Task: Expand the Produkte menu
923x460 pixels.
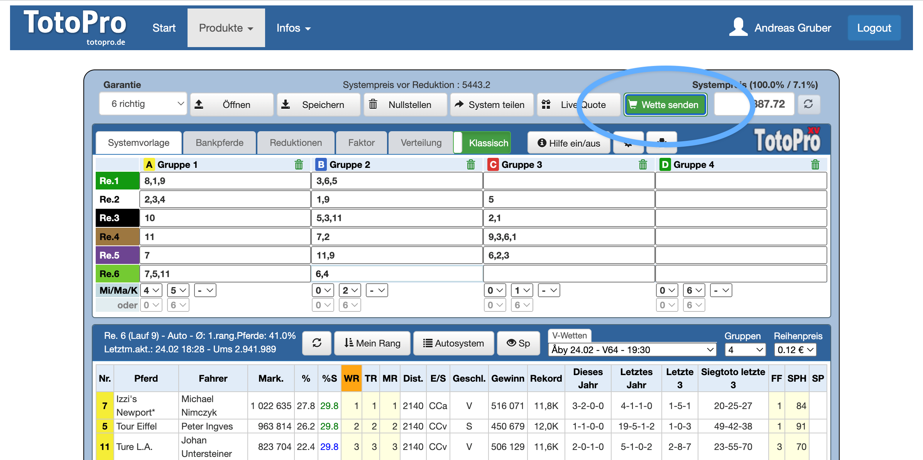Action: click(226, 28)
